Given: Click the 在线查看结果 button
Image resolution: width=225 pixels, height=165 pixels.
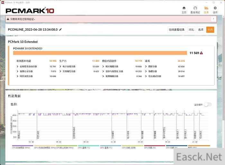Looking at the screenshot, I should [177, 30].
